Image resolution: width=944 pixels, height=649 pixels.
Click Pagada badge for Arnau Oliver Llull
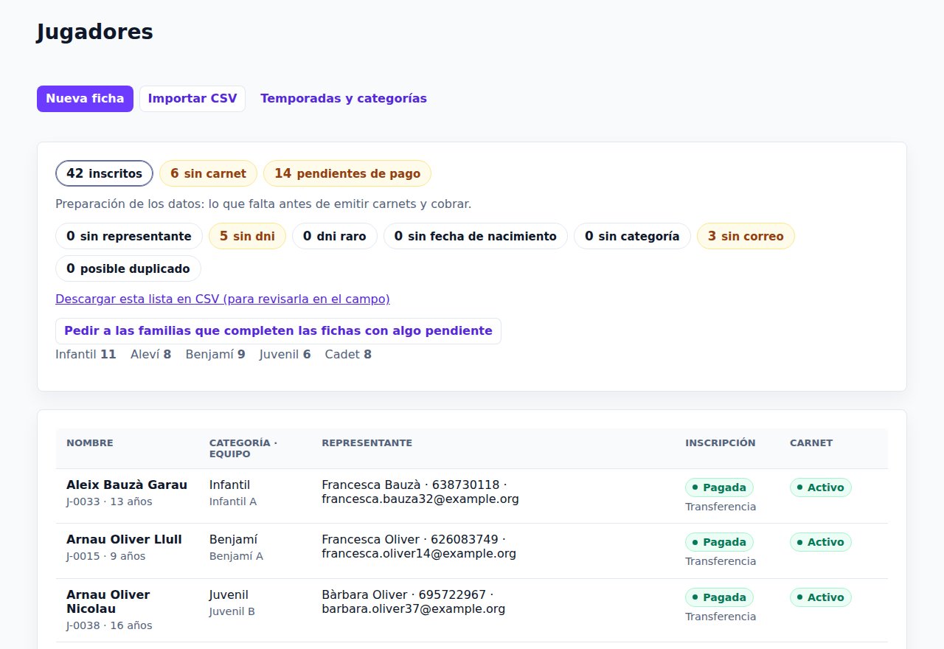tap(719, 542)
